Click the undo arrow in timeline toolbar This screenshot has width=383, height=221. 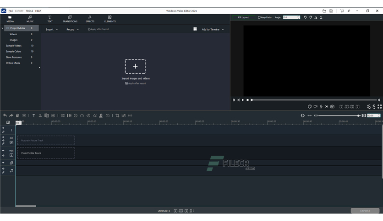click(x=5, y=116)
